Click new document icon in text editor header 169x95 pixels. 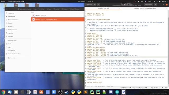pos(98,5)
